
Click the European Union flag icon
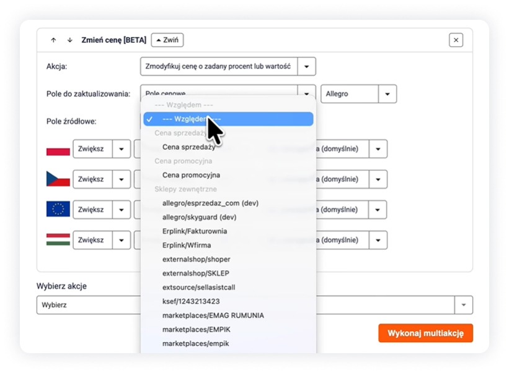coord(58,209)
